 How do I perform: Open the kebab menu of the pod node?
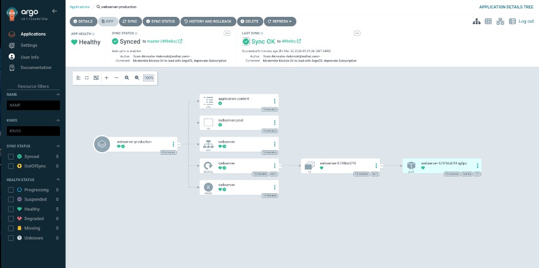[477, 165]
